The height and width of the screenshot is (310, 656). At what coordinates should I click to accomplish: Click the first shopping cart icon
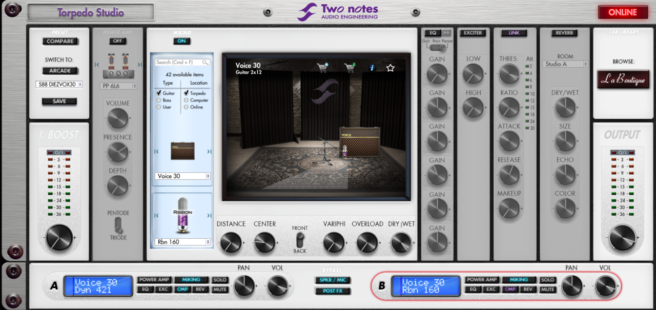pos(322,67)
